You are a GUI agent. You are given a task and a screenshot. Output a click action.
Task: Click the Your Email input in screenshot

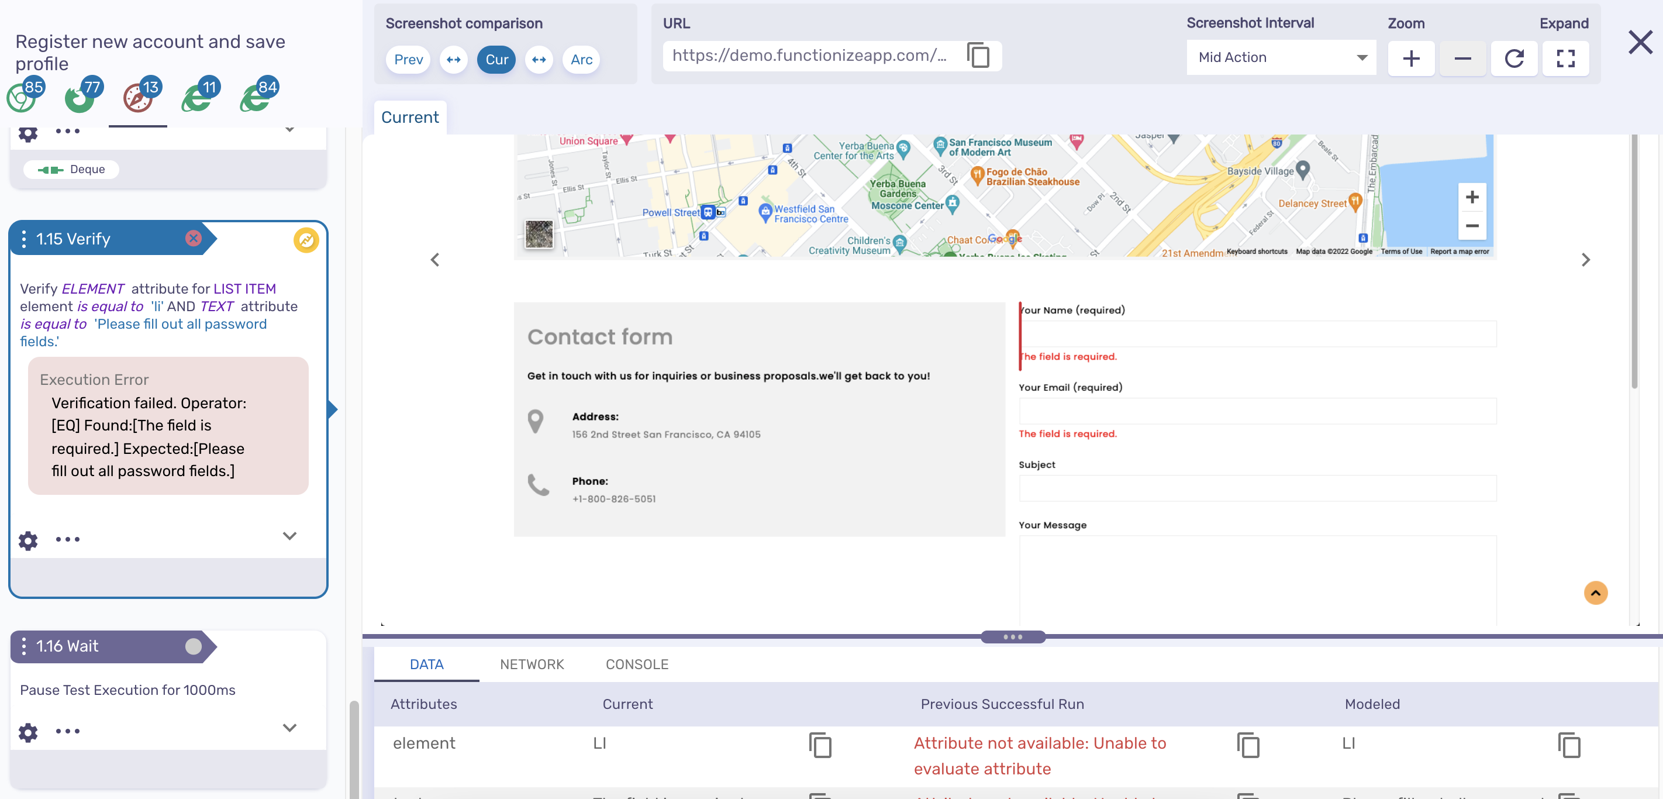tap(1257, 411)
